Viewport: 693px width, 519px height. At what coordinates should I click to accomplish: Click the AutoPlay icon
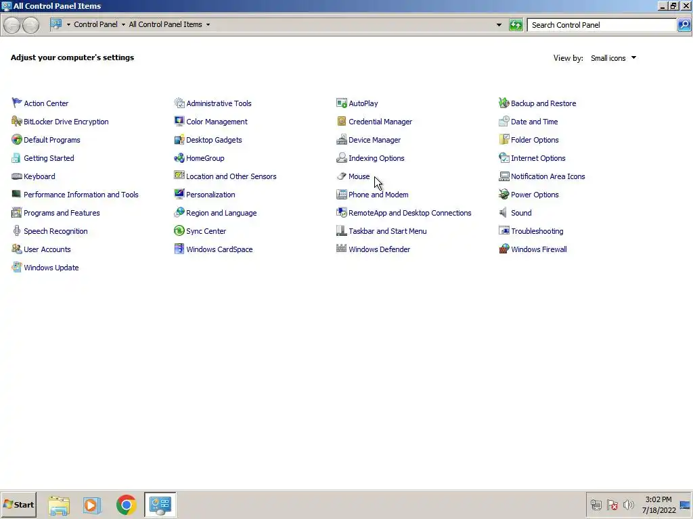(x=342, y=103)
